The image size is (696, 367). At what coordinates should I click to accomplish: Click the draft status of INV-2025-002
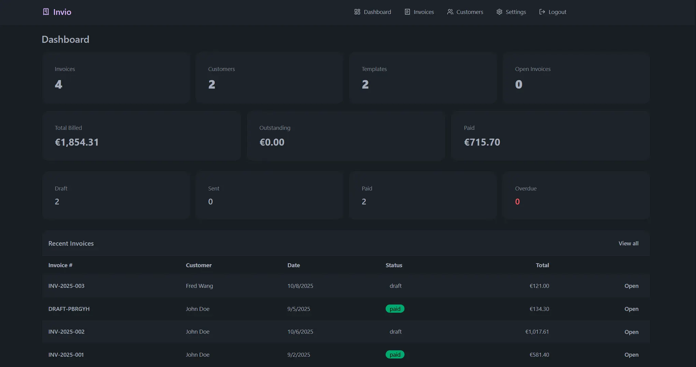[395, 332]
